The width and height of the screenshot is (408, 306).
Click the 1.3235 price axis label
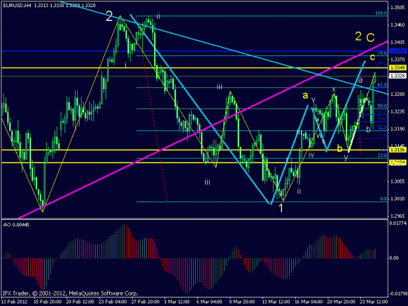[x=398, y=112]
